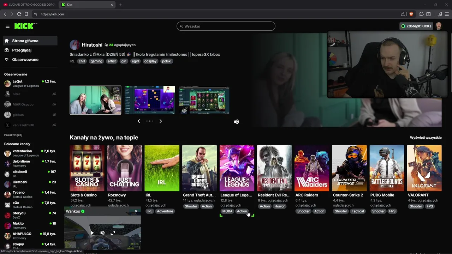This screenshot has width=452, height=254.
Task: Open xQc recommended channel
Action: pos(30,205)
